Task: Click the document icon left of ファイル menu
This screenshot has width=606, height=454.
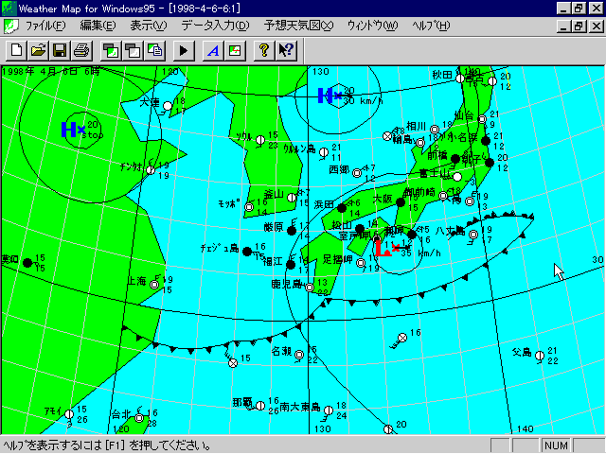Action: 9,26
